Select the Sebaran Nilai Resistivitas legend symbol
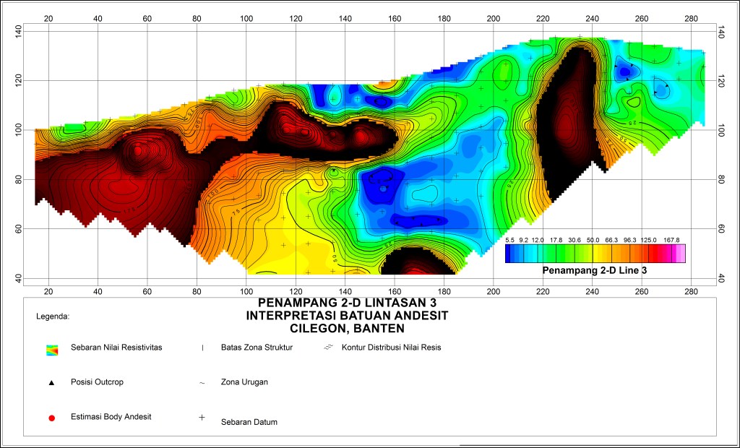Viewport: 740px width, 448px height. (51, 348)
